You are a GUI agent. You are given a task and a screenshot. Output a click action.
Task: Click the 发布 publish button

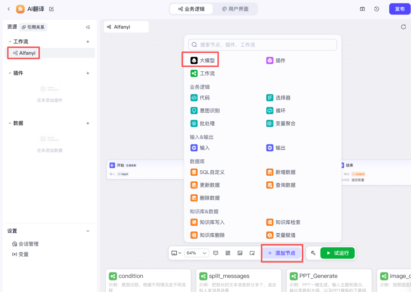pos(400,9)
